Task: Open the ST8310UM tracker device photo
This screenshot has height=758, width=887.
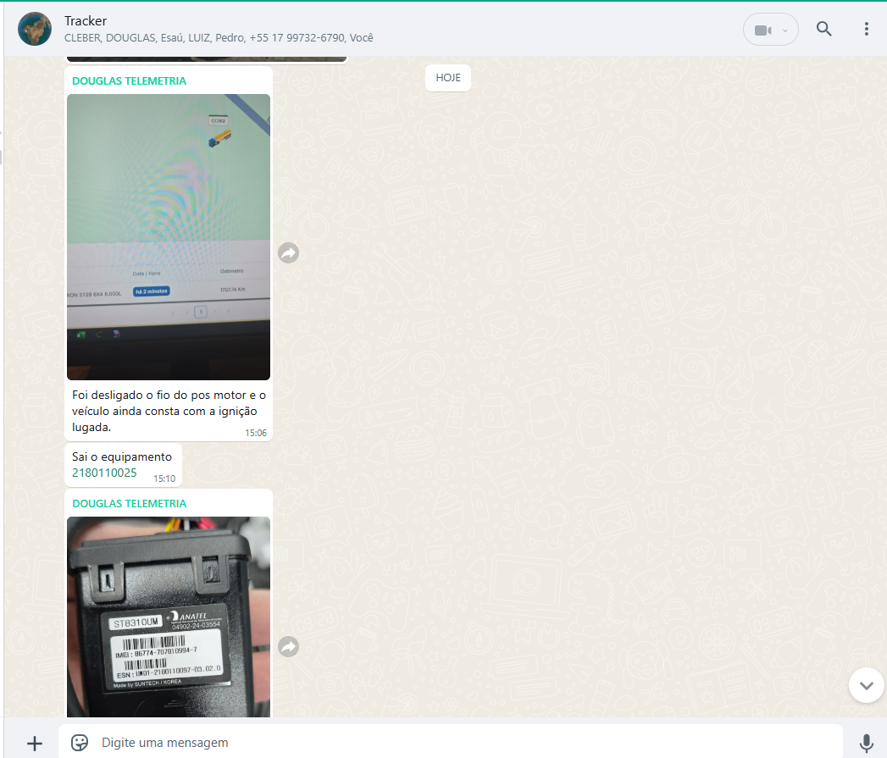Action: click(169, 617)
